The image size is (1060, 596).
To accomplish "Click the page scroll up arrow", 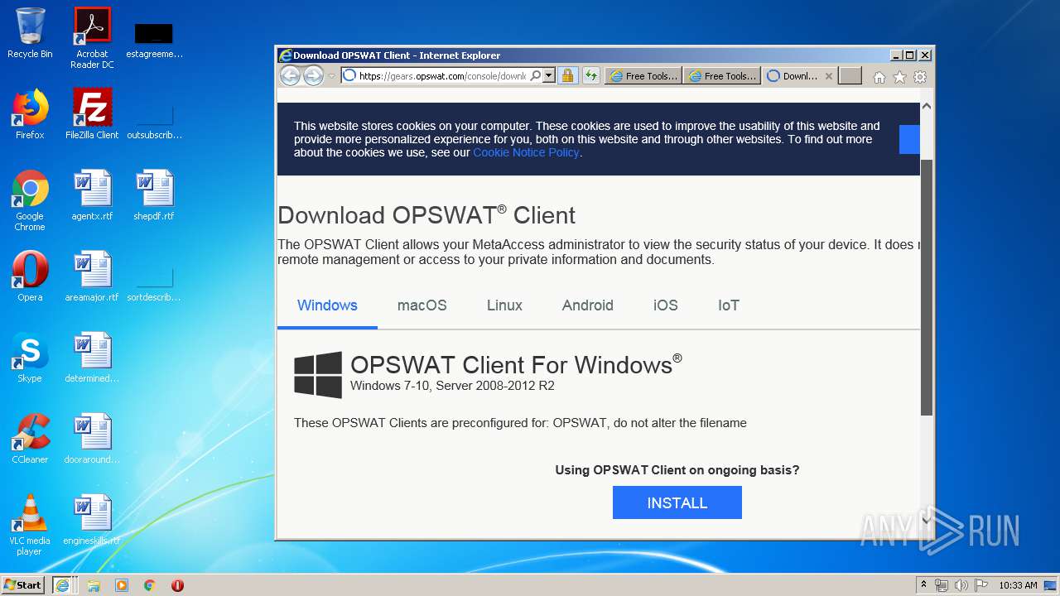I will 927,106.
